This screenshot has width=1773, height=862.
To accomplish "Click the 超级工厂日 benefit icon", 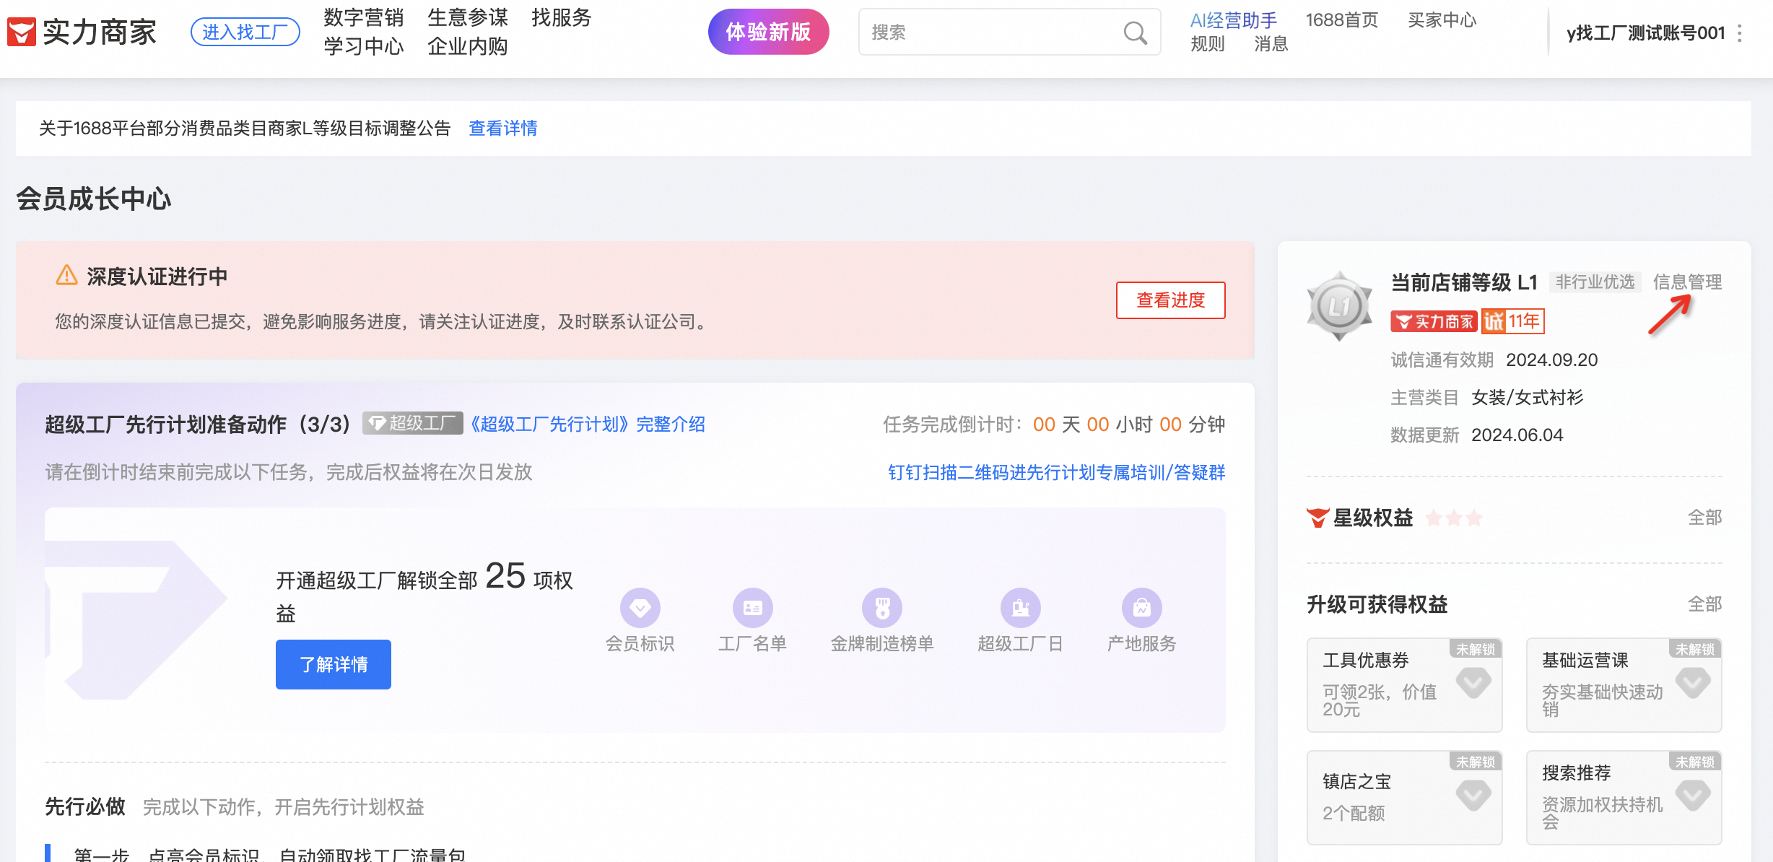I will 1020,608.
